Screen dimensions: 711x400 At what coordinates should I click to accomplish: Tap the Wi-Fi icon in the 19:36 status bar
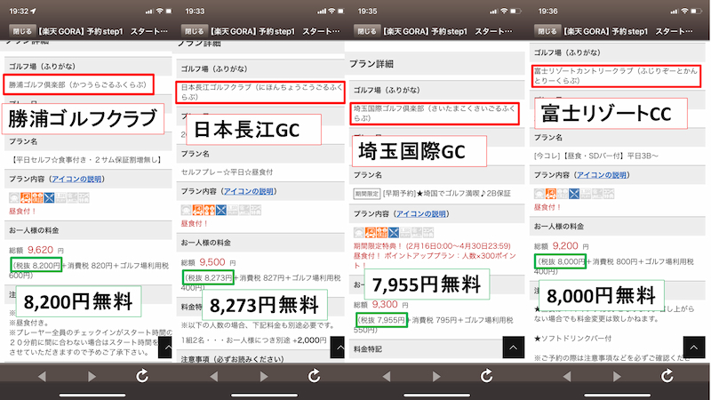tap(684, 11)
